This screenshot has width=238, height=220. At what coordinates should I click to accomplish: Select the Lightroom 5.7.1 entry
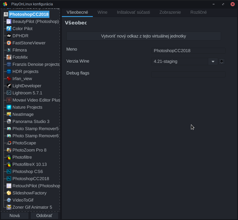coord(27,93)
